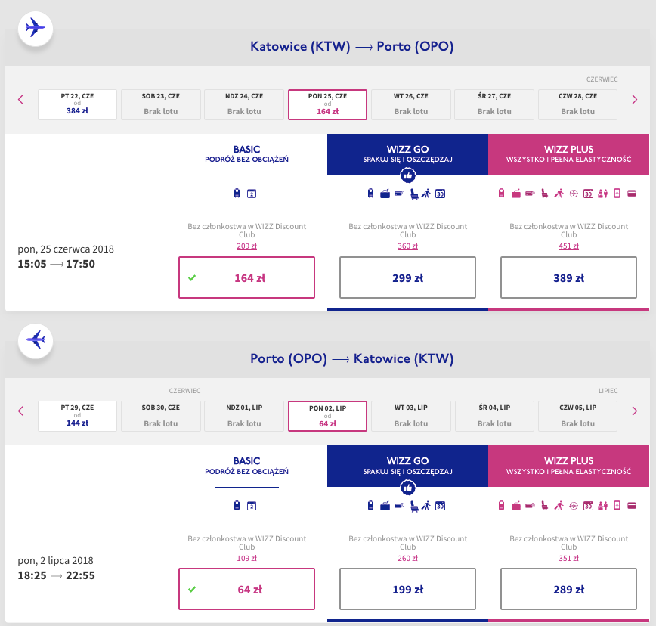
Task: Open the 260 zł non-member price link
Action: 408,558
